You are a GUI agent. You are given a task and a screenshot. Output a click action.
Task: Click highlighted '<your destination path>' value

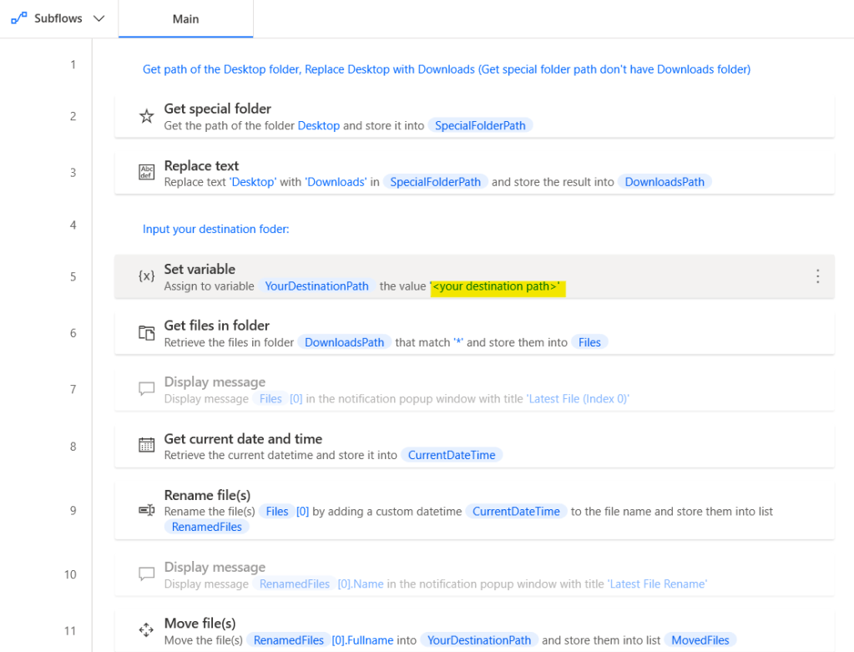(496, 286)
